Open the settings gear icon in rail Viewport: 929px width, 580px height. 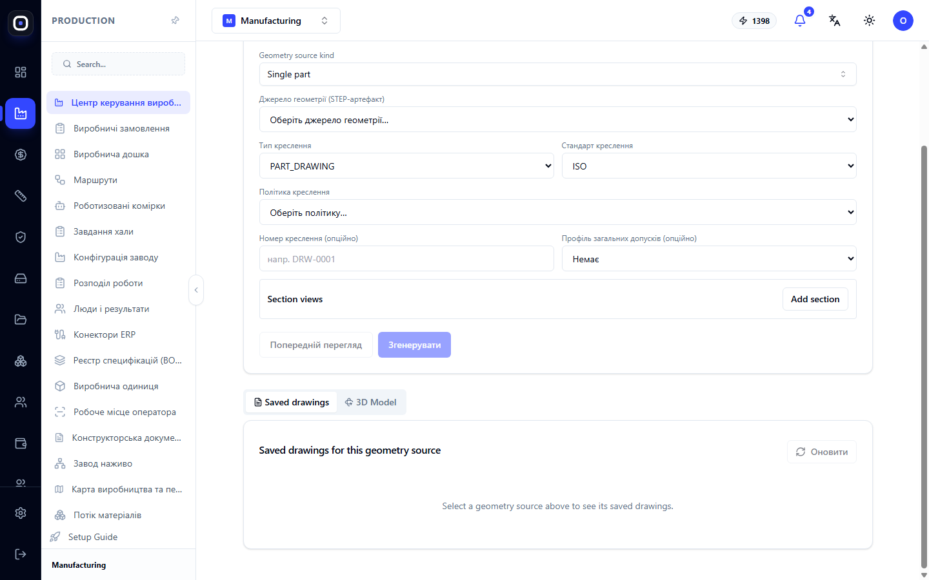21,513
